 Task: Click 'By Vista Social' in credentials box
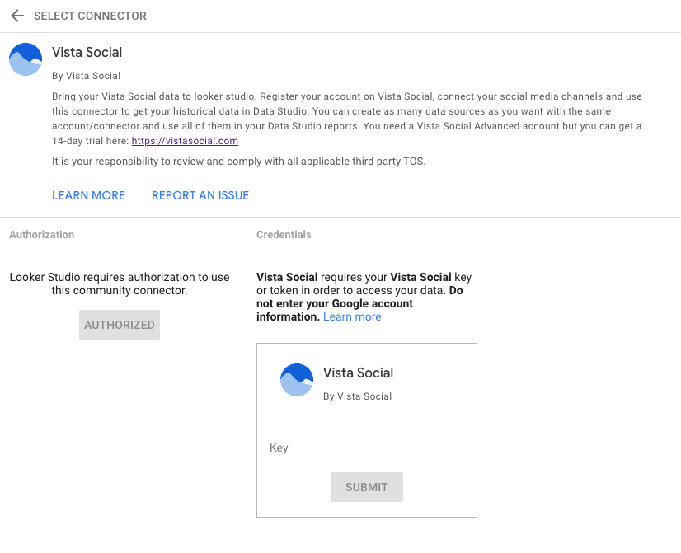pyautogui.click(x=358, y=396)
